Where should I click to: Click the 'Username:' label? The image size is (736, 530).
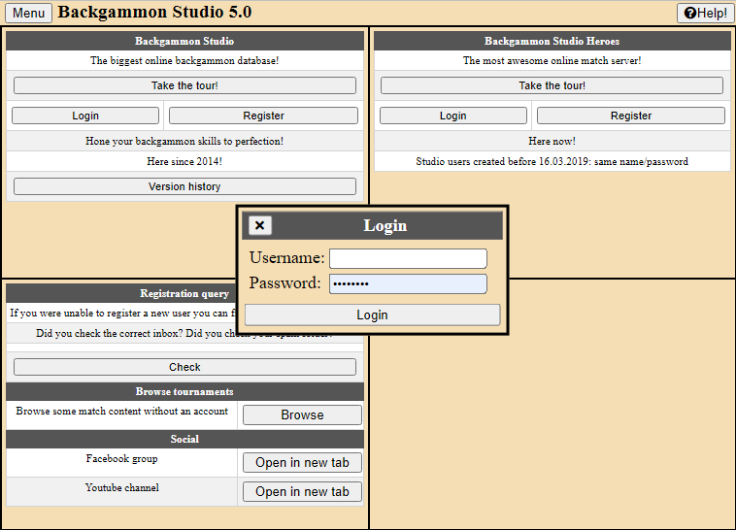pos(286,258)
